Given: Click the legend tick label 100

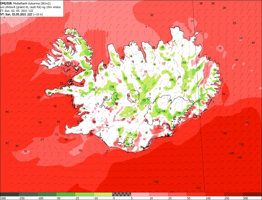Looking at the screenshot, I should (208, 198).
